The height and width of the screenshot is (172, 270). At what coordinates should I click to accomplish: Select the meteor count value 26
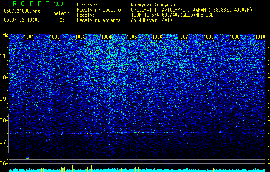(62, 20)
